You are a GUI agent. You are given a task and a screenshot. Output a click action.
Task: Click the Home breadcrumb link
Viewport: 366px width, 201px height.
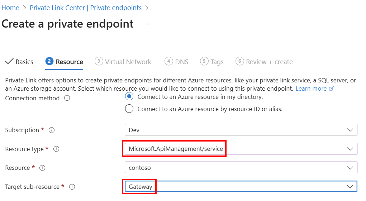pyautogui.click(x=10, y=8)
